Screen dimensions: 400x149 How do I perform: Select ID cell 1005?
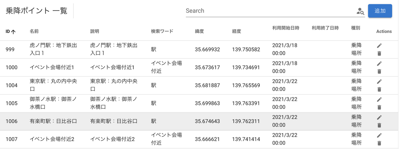click(12, 103)
